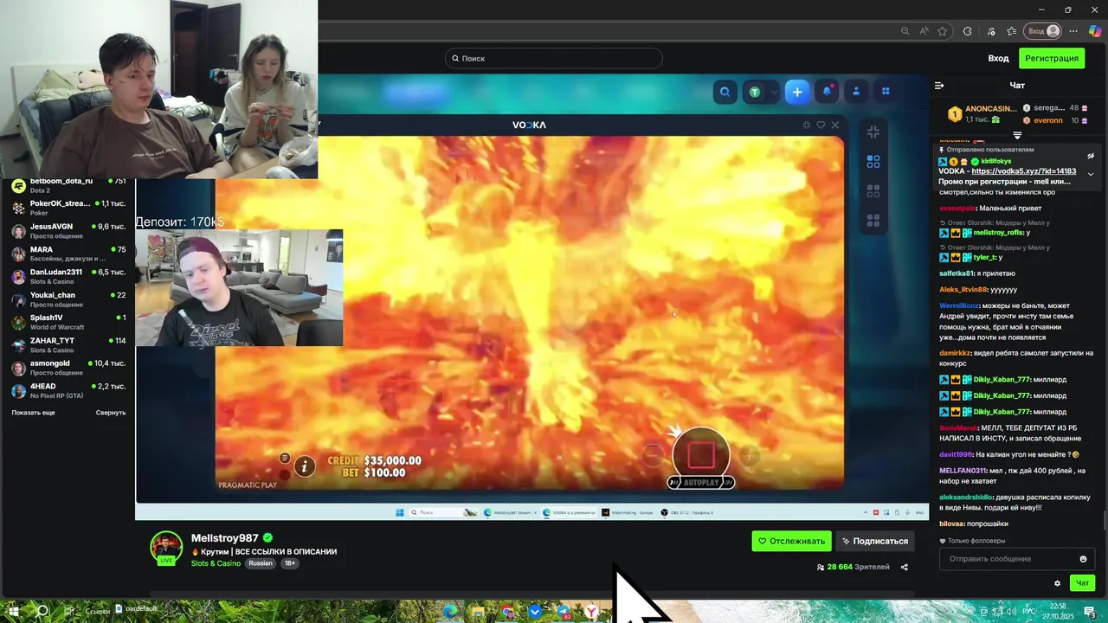Click the Отслеживать follow button
The image size is (1108, 623).
791,541
